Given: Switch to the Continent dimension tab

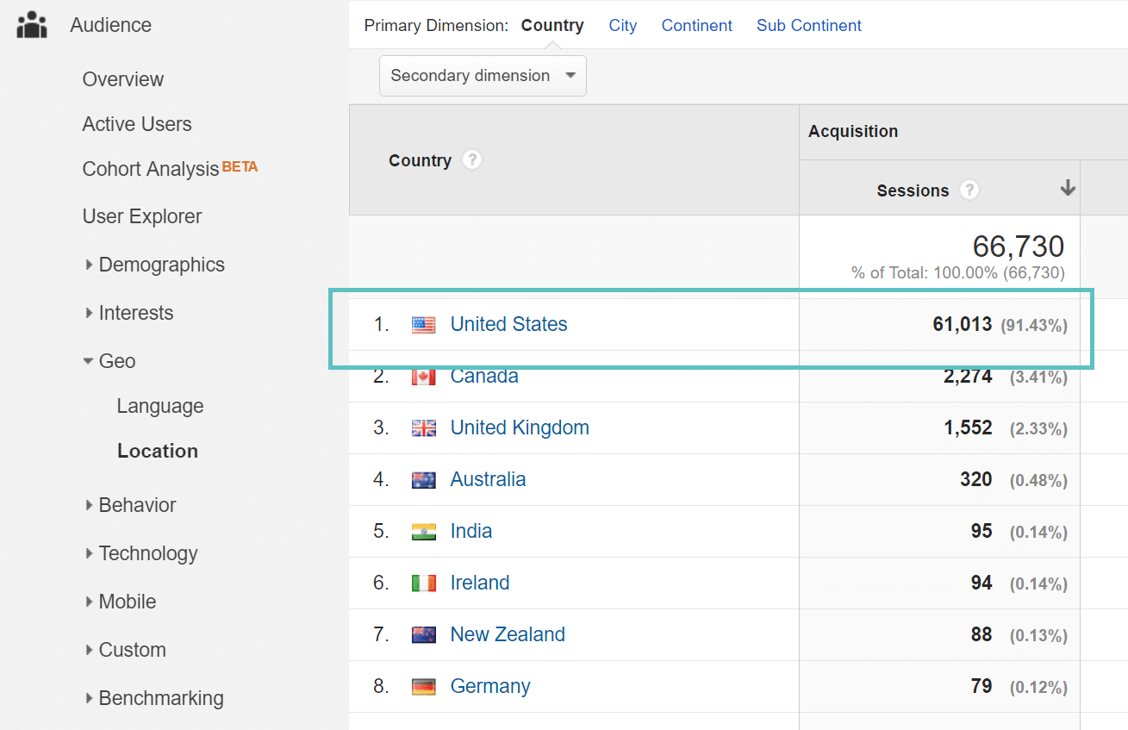Looking at the screenshot, I should (x=696, y=25).
